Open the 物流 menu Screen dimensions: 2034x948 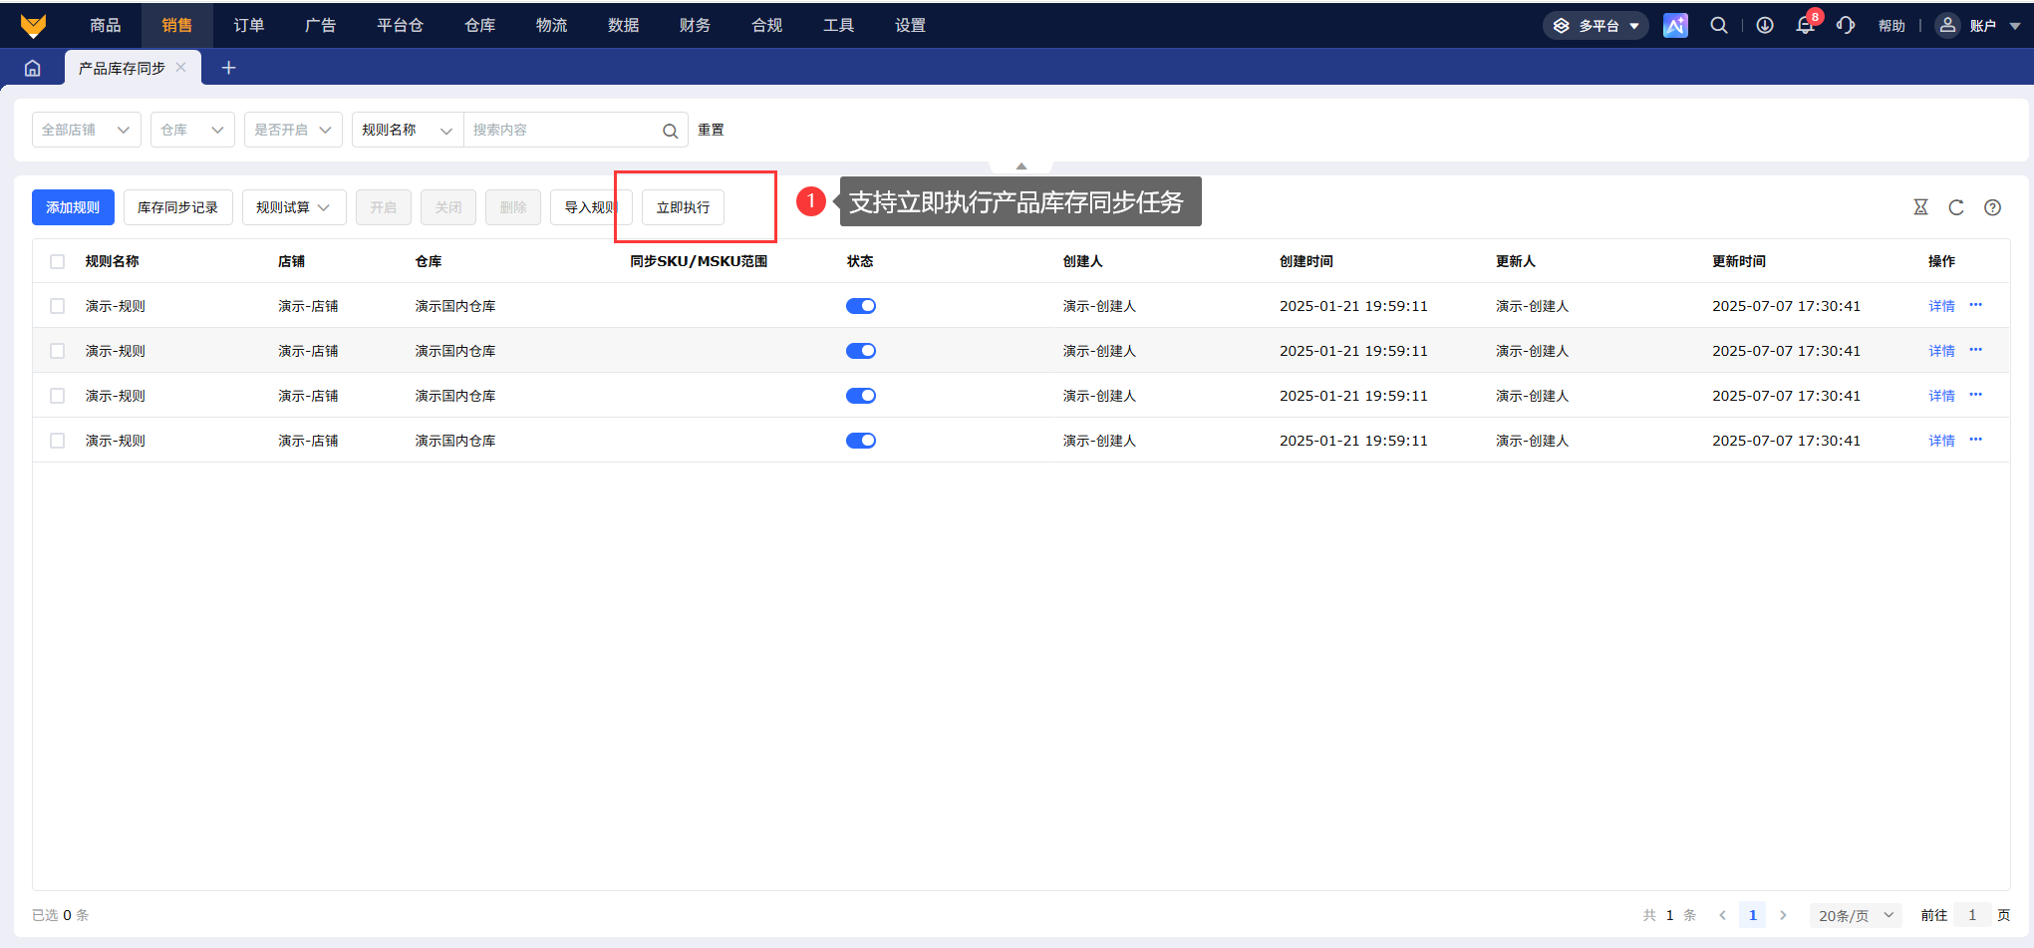(551, 25)
